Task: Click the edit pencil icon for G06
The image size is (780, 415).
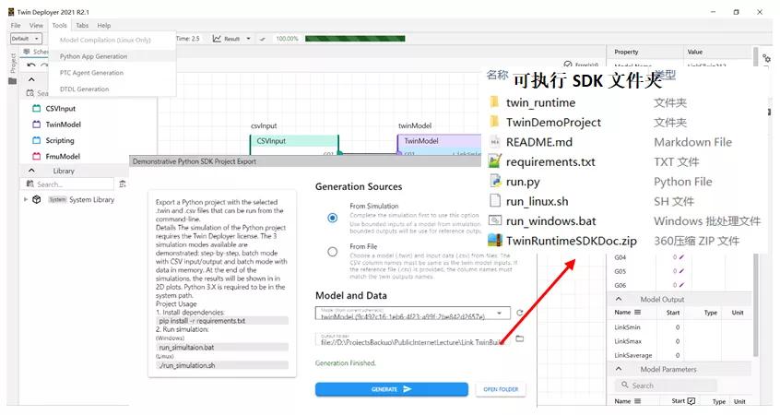Action: pos(681,285)
